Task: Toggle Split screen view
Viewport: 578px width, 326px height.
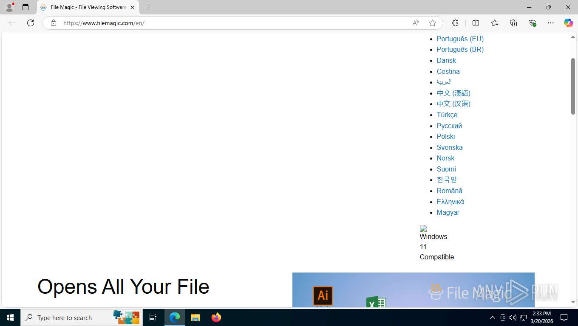Action: (476, 23)
